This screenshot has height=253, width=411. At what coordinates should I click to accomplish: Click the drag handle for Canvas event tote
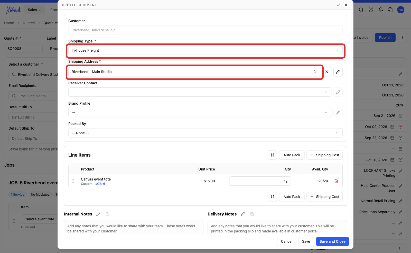73,181
